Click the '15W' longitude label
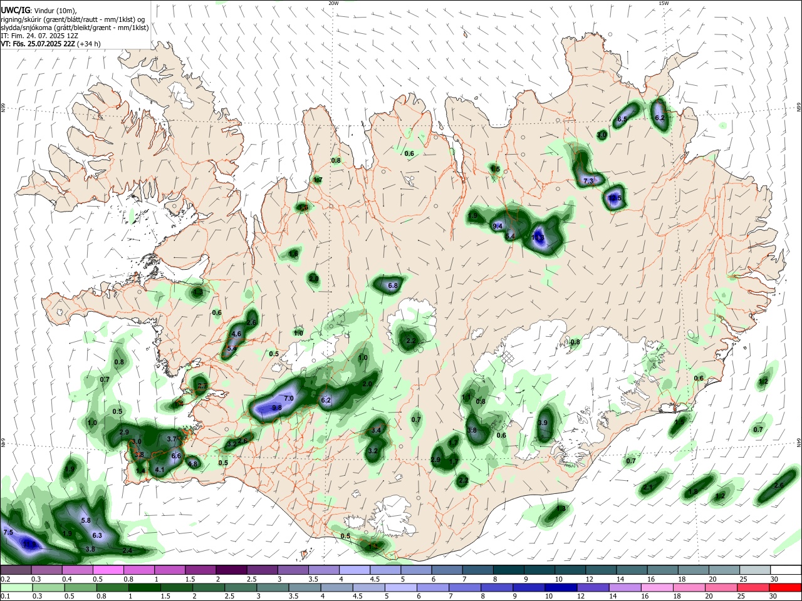This screenshot has height=601, width=802. pyautogui.click(x=664, y=3)
